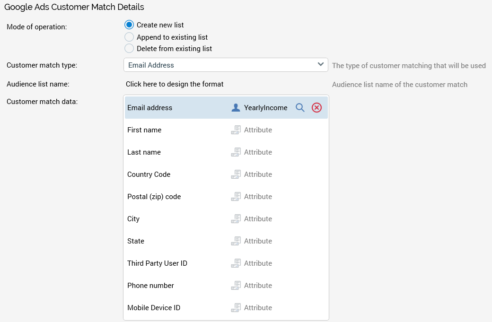492x322 pixels.
Task: Select the Attribute icon for City
Action: (x=236, y=218)
